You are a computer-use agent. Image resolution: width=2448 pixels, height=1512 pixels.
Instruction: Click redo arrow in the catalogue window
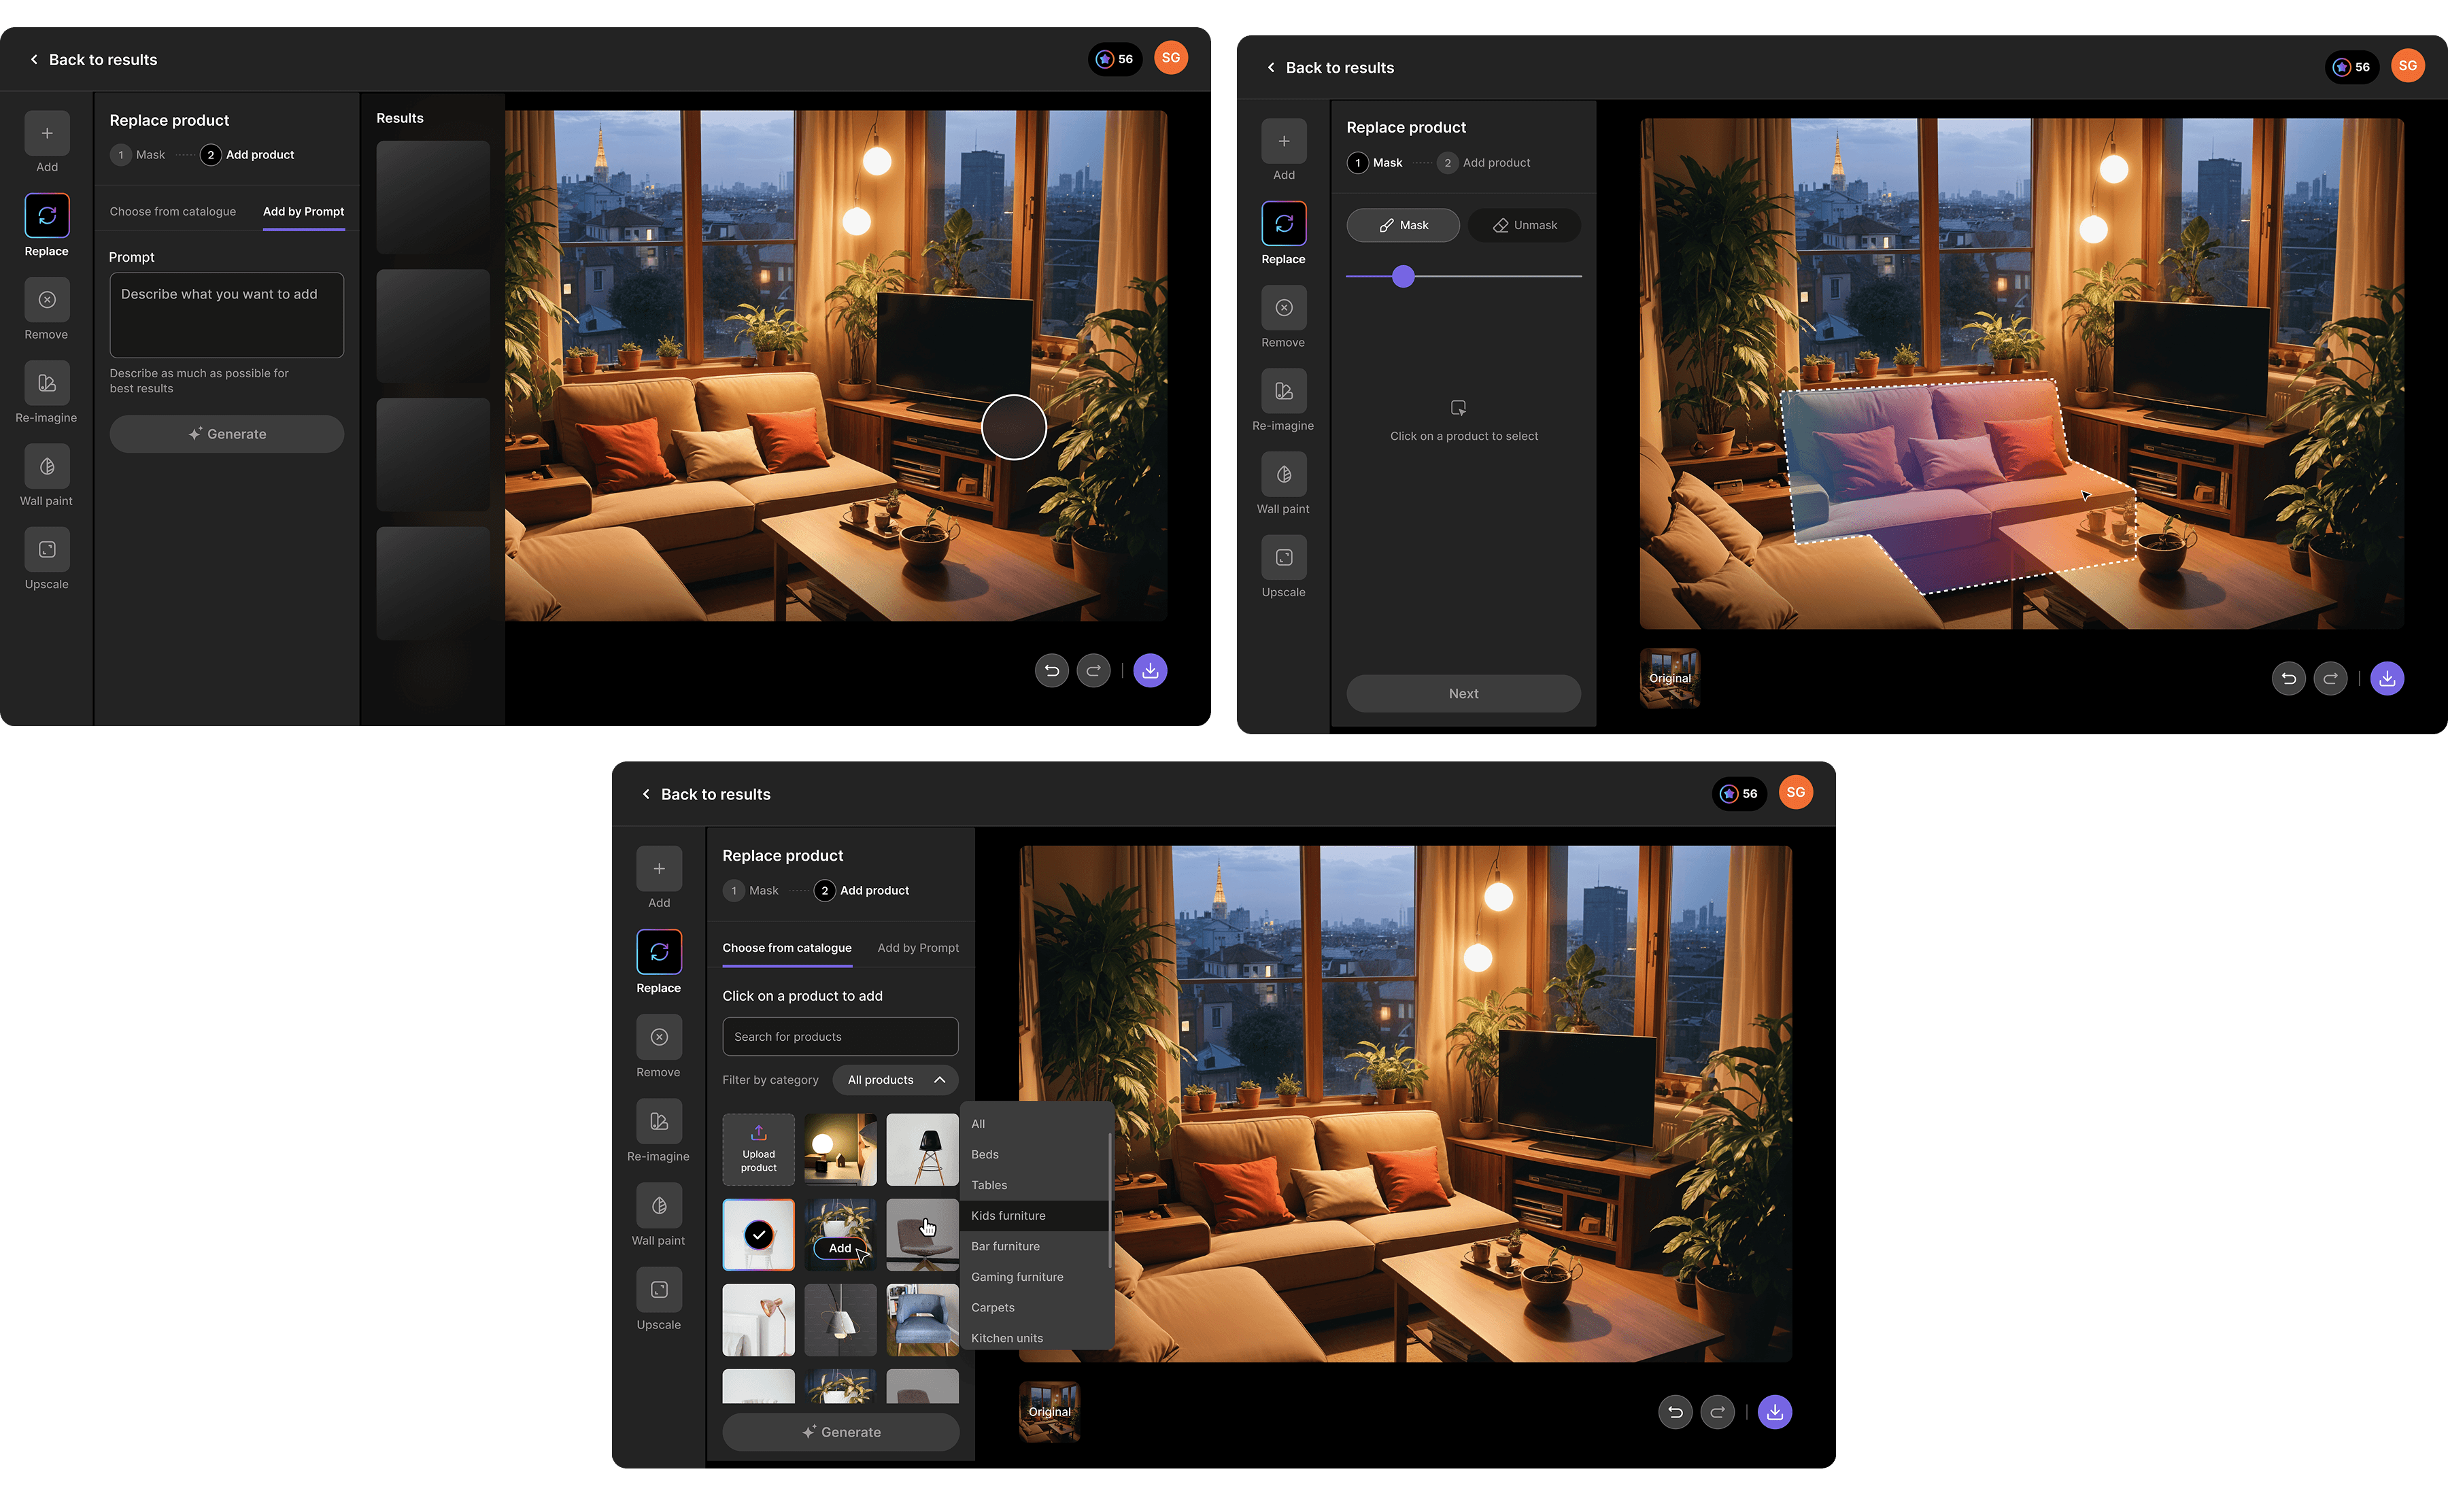1717,1412
